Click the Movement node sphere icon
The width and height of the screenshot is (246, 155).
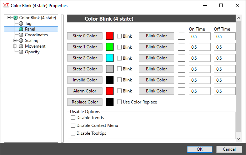pos(21,46)
